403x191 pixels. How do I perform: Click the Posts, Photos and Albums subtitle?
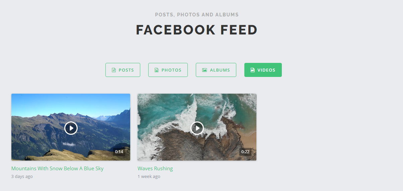[x=197, y=15]
